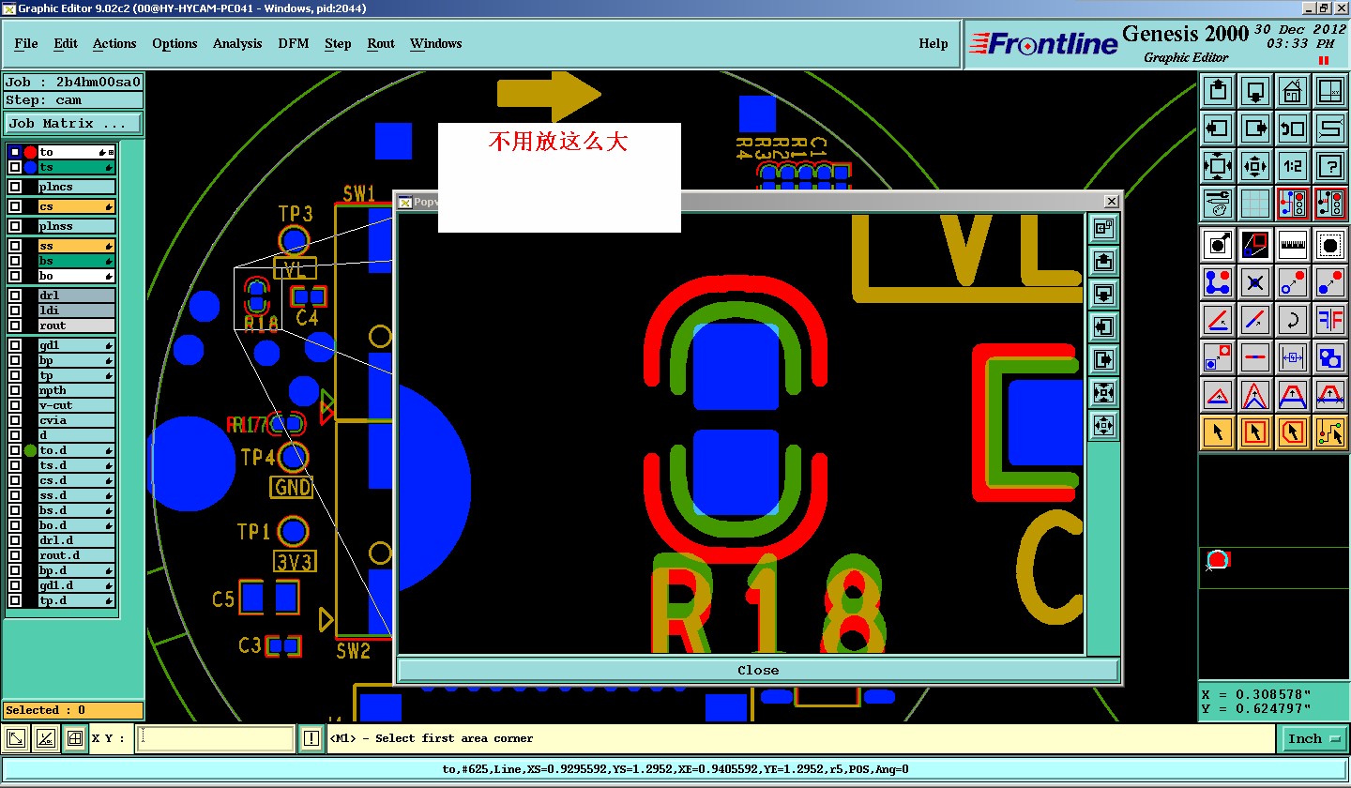Click the blue cross delete point icon
Screen dimensions: 1351x788
(x=1255, y=282)
